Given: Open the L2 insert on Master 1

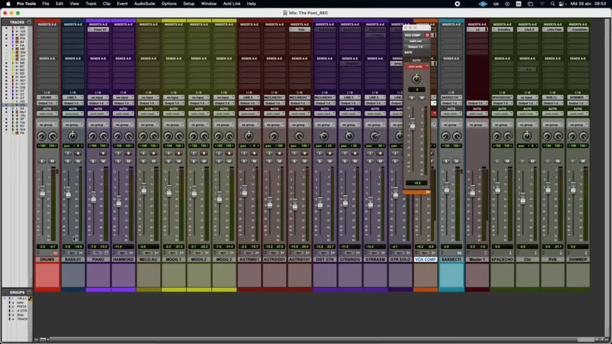Looking at the screenshot, I should (x=478, y=30).
